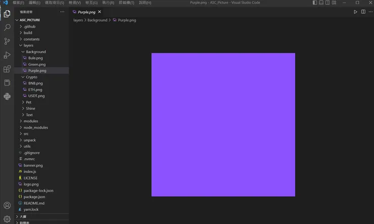Viewport: 374px width, 224px height.
Task: Open BNB.png in Crypto folder
Action: coord(41,83)
